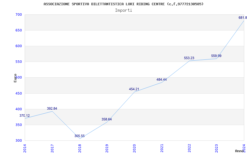The width and height of the screenshot is (247, 154).
Task: Click the 700 y-axis tick label
Action: (19, 14)
